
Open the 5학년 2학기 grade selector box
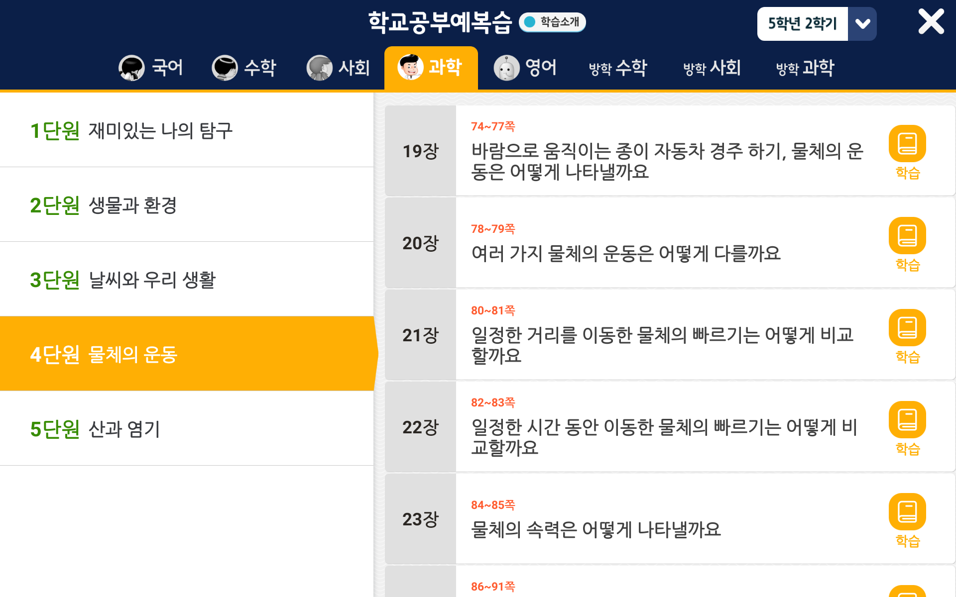coord(803,24)
